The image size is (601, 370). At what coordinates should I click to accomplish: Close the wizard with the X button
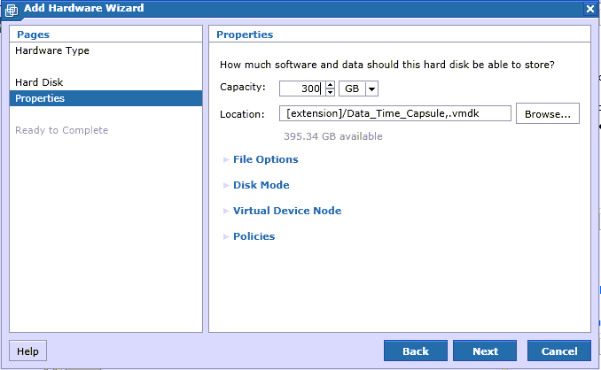(x=590, y=9)
